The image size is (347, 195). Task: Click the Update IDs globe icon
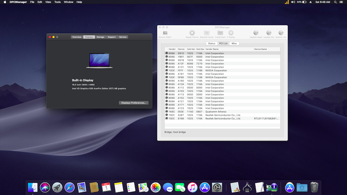click(x=269, y=33)
